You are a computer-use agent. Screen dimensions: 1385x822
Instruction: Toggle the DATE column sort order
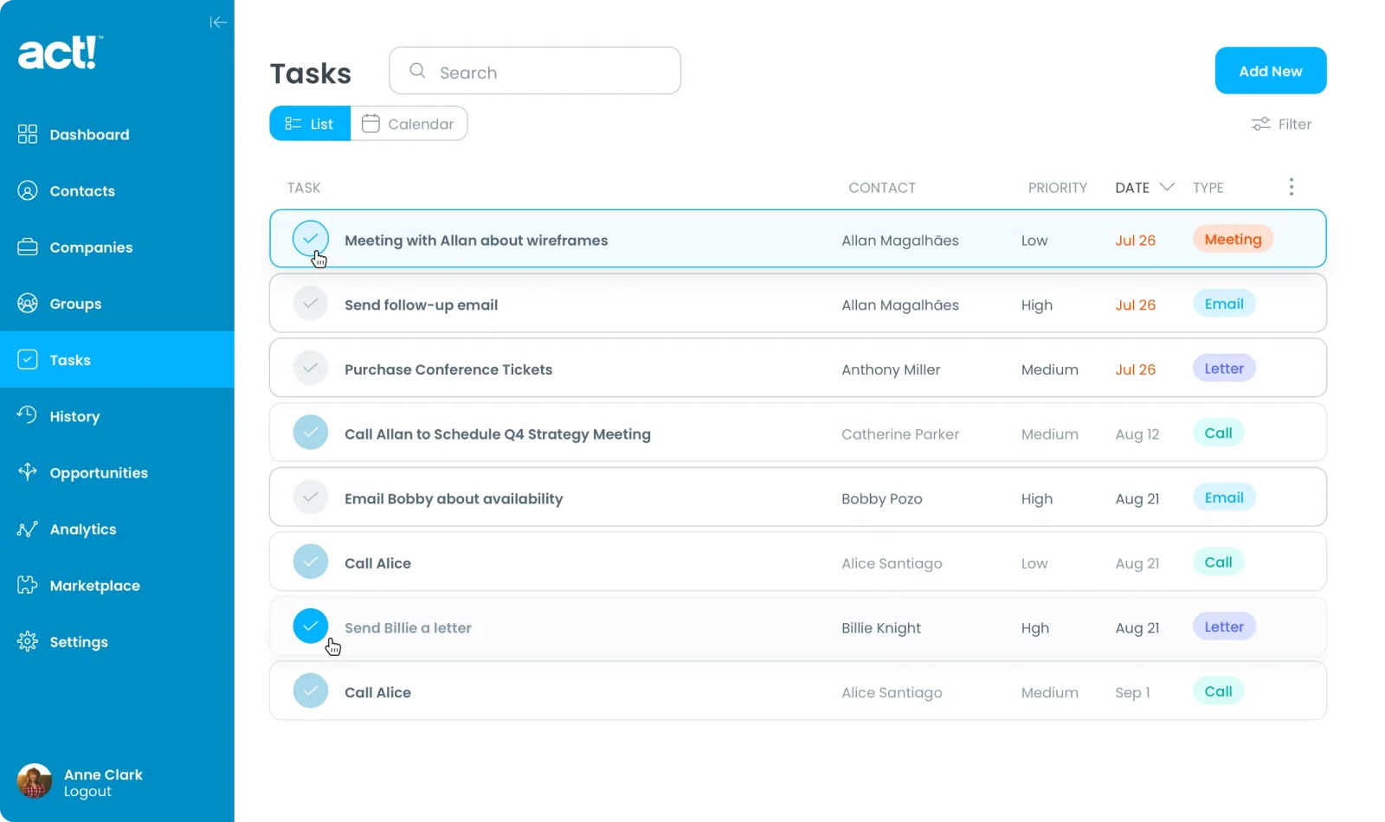[1167, 187]
